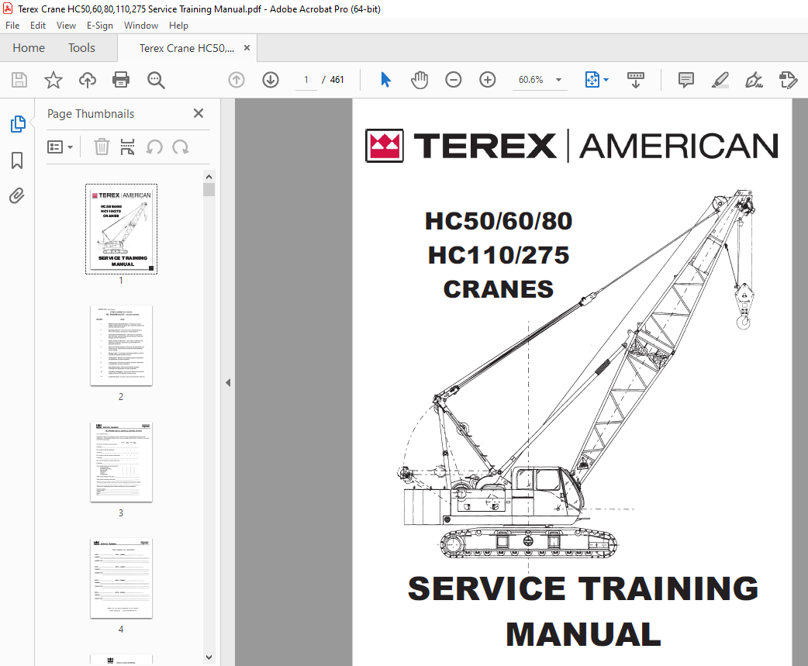
Task: Zoom in with the plus button
Action: (488, 80)
